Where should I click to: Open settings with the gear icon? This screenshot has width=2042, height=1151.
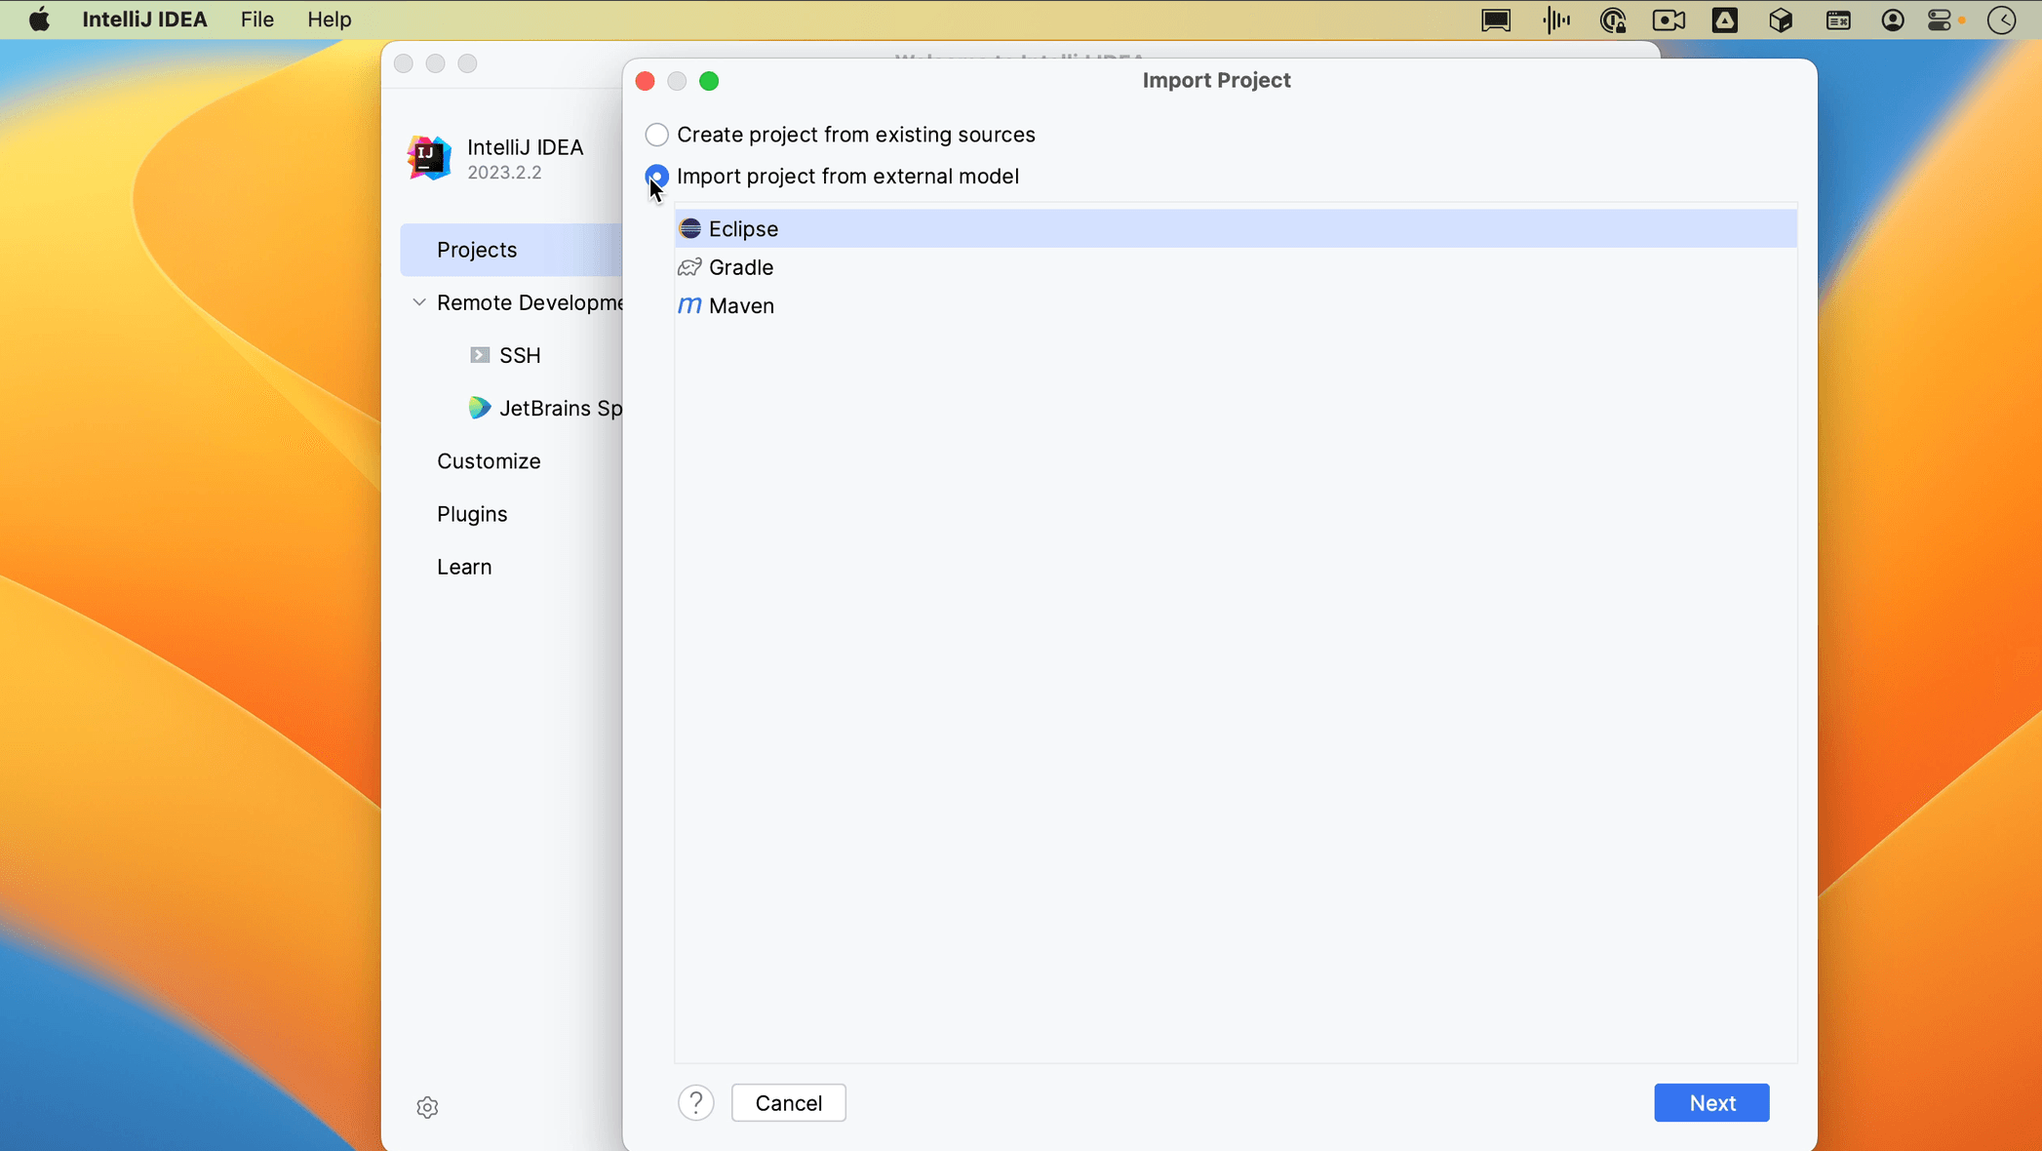(x=427, y=1107)
